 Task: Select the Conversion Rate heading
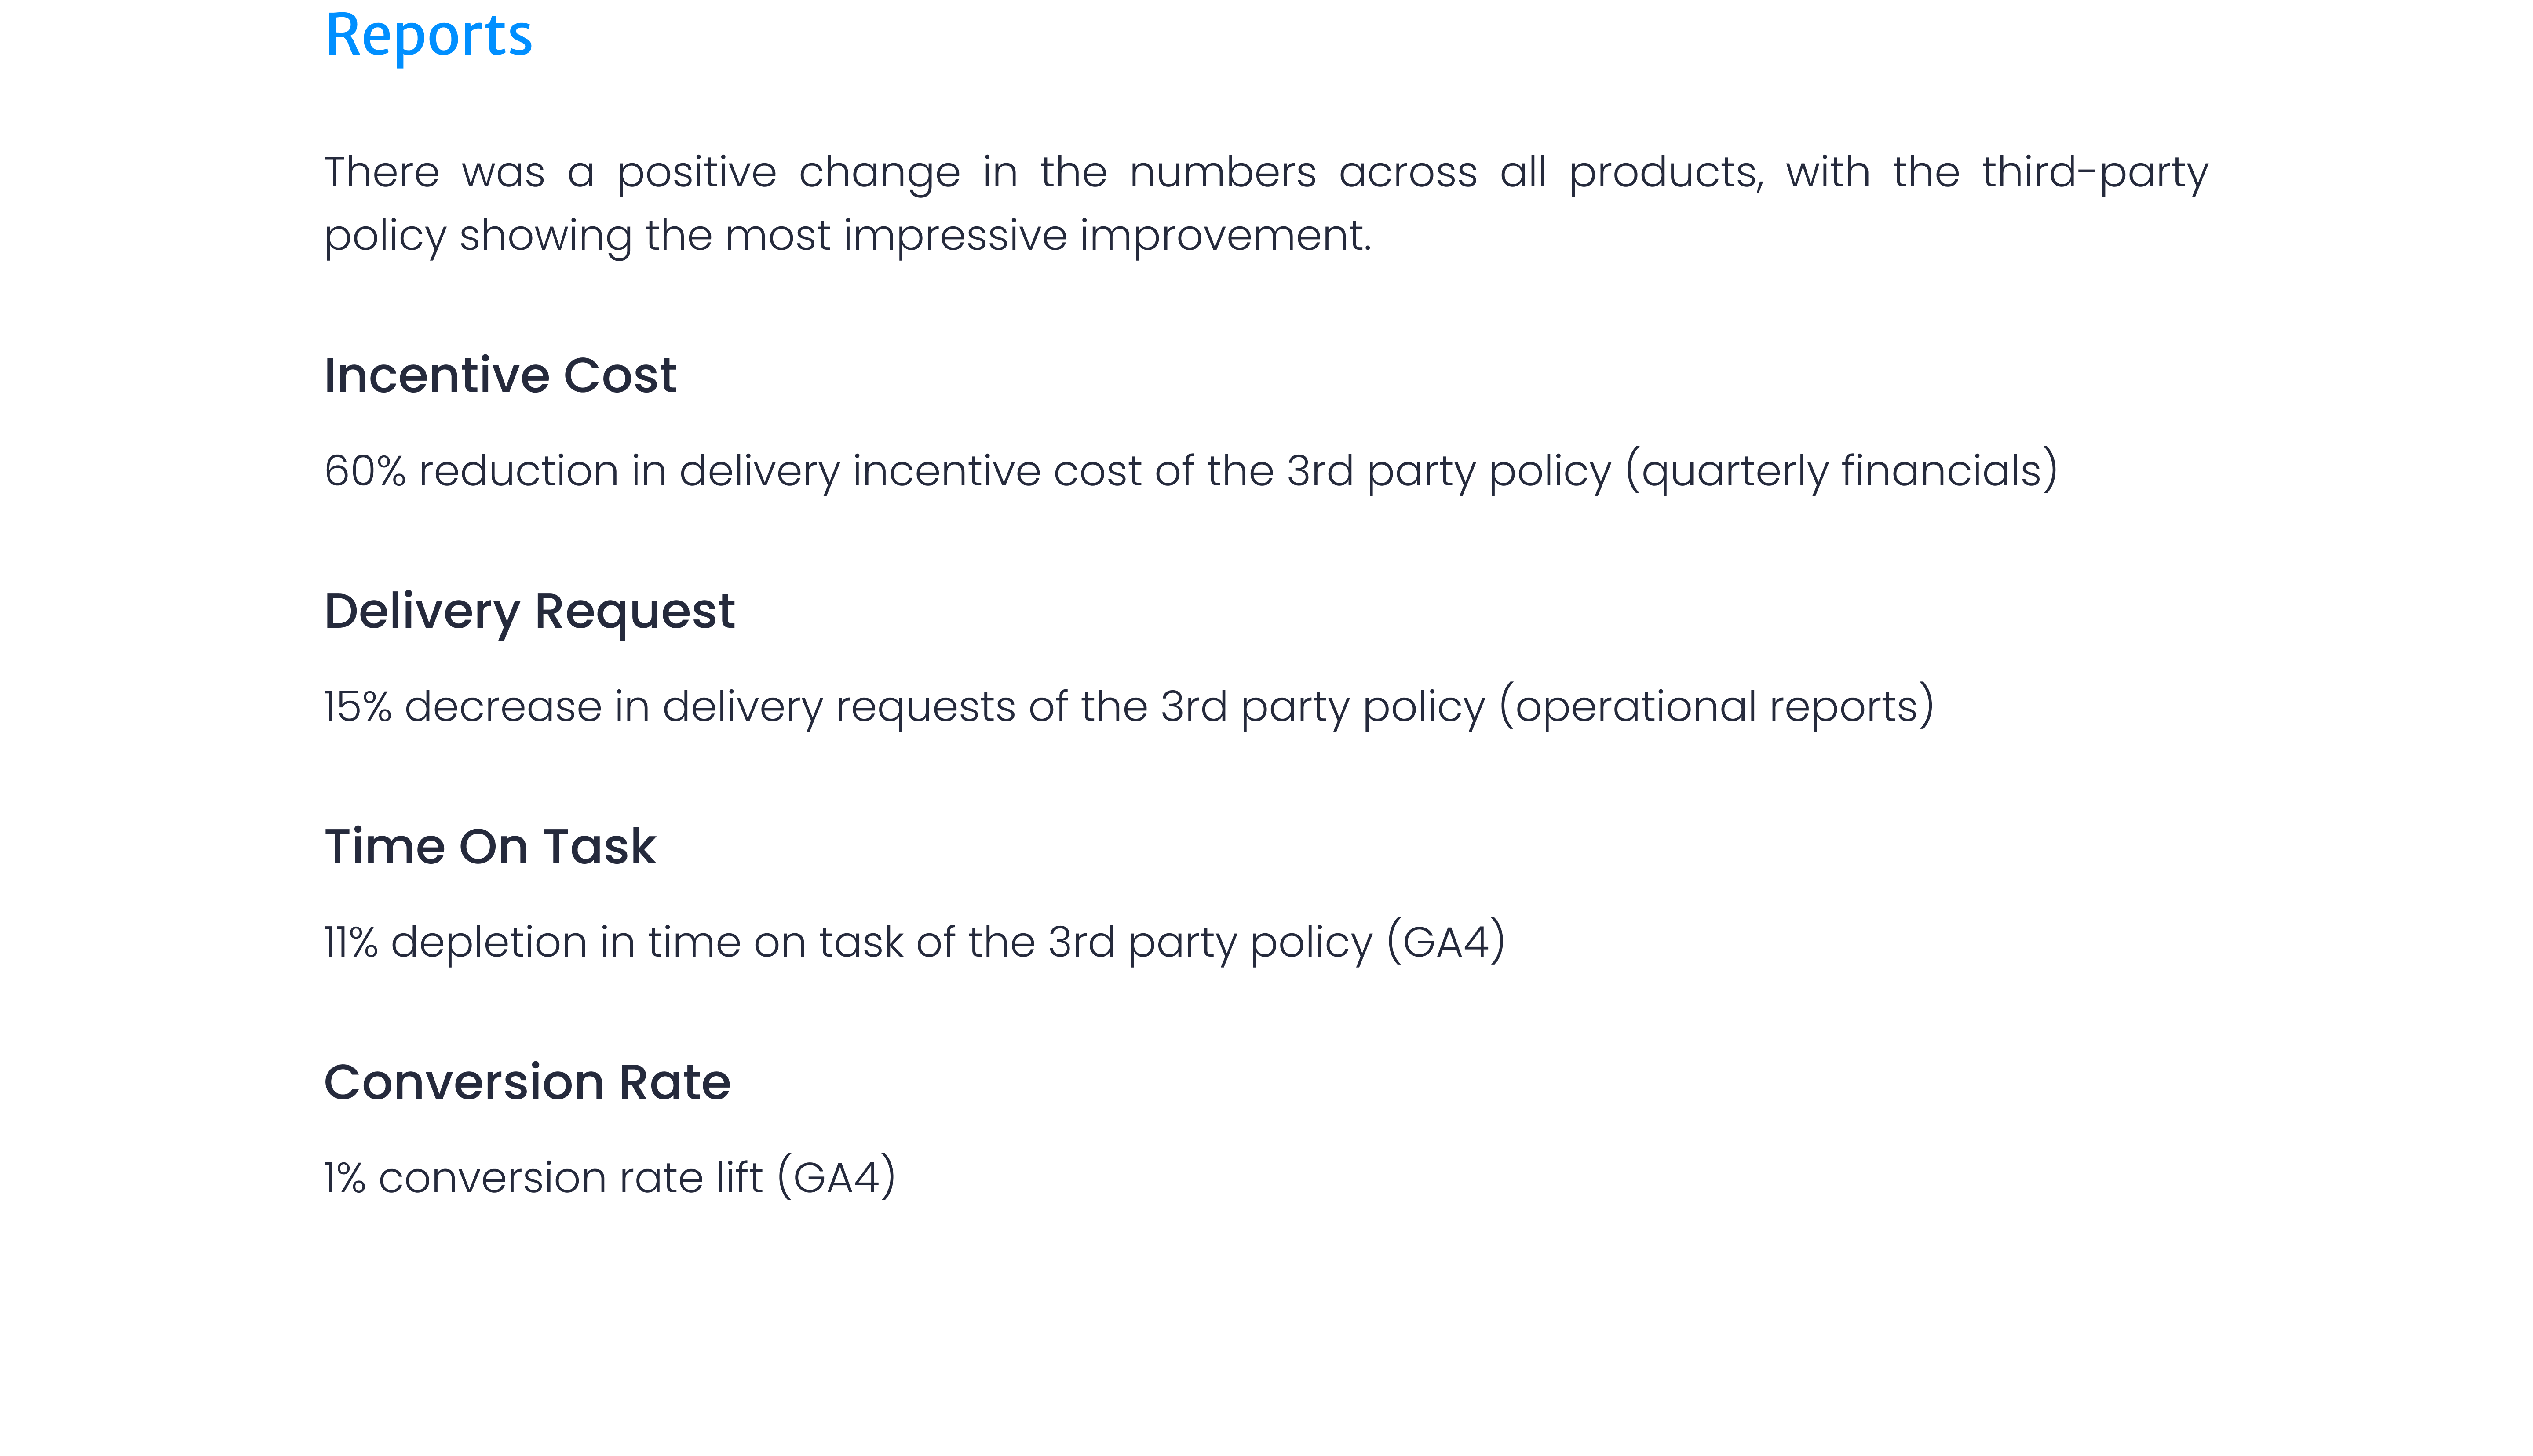coord(527,1083)
